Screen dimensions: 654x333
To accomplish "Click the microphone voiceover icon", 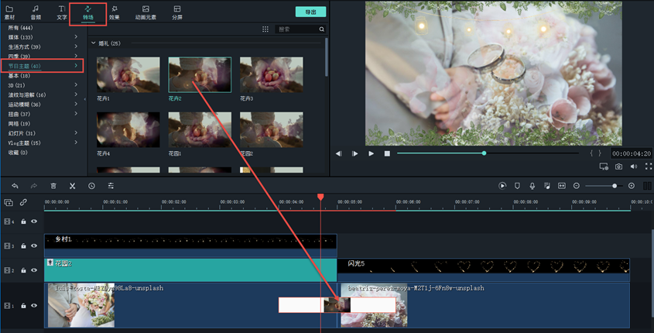I will coord(532,186).
